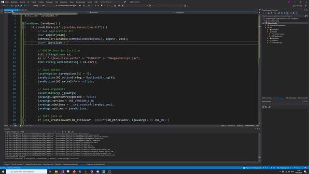The width and height of the screenshot is (309, 174).
Task: Click the Solution Explorer Refresh icon
Action: (281, 13)
